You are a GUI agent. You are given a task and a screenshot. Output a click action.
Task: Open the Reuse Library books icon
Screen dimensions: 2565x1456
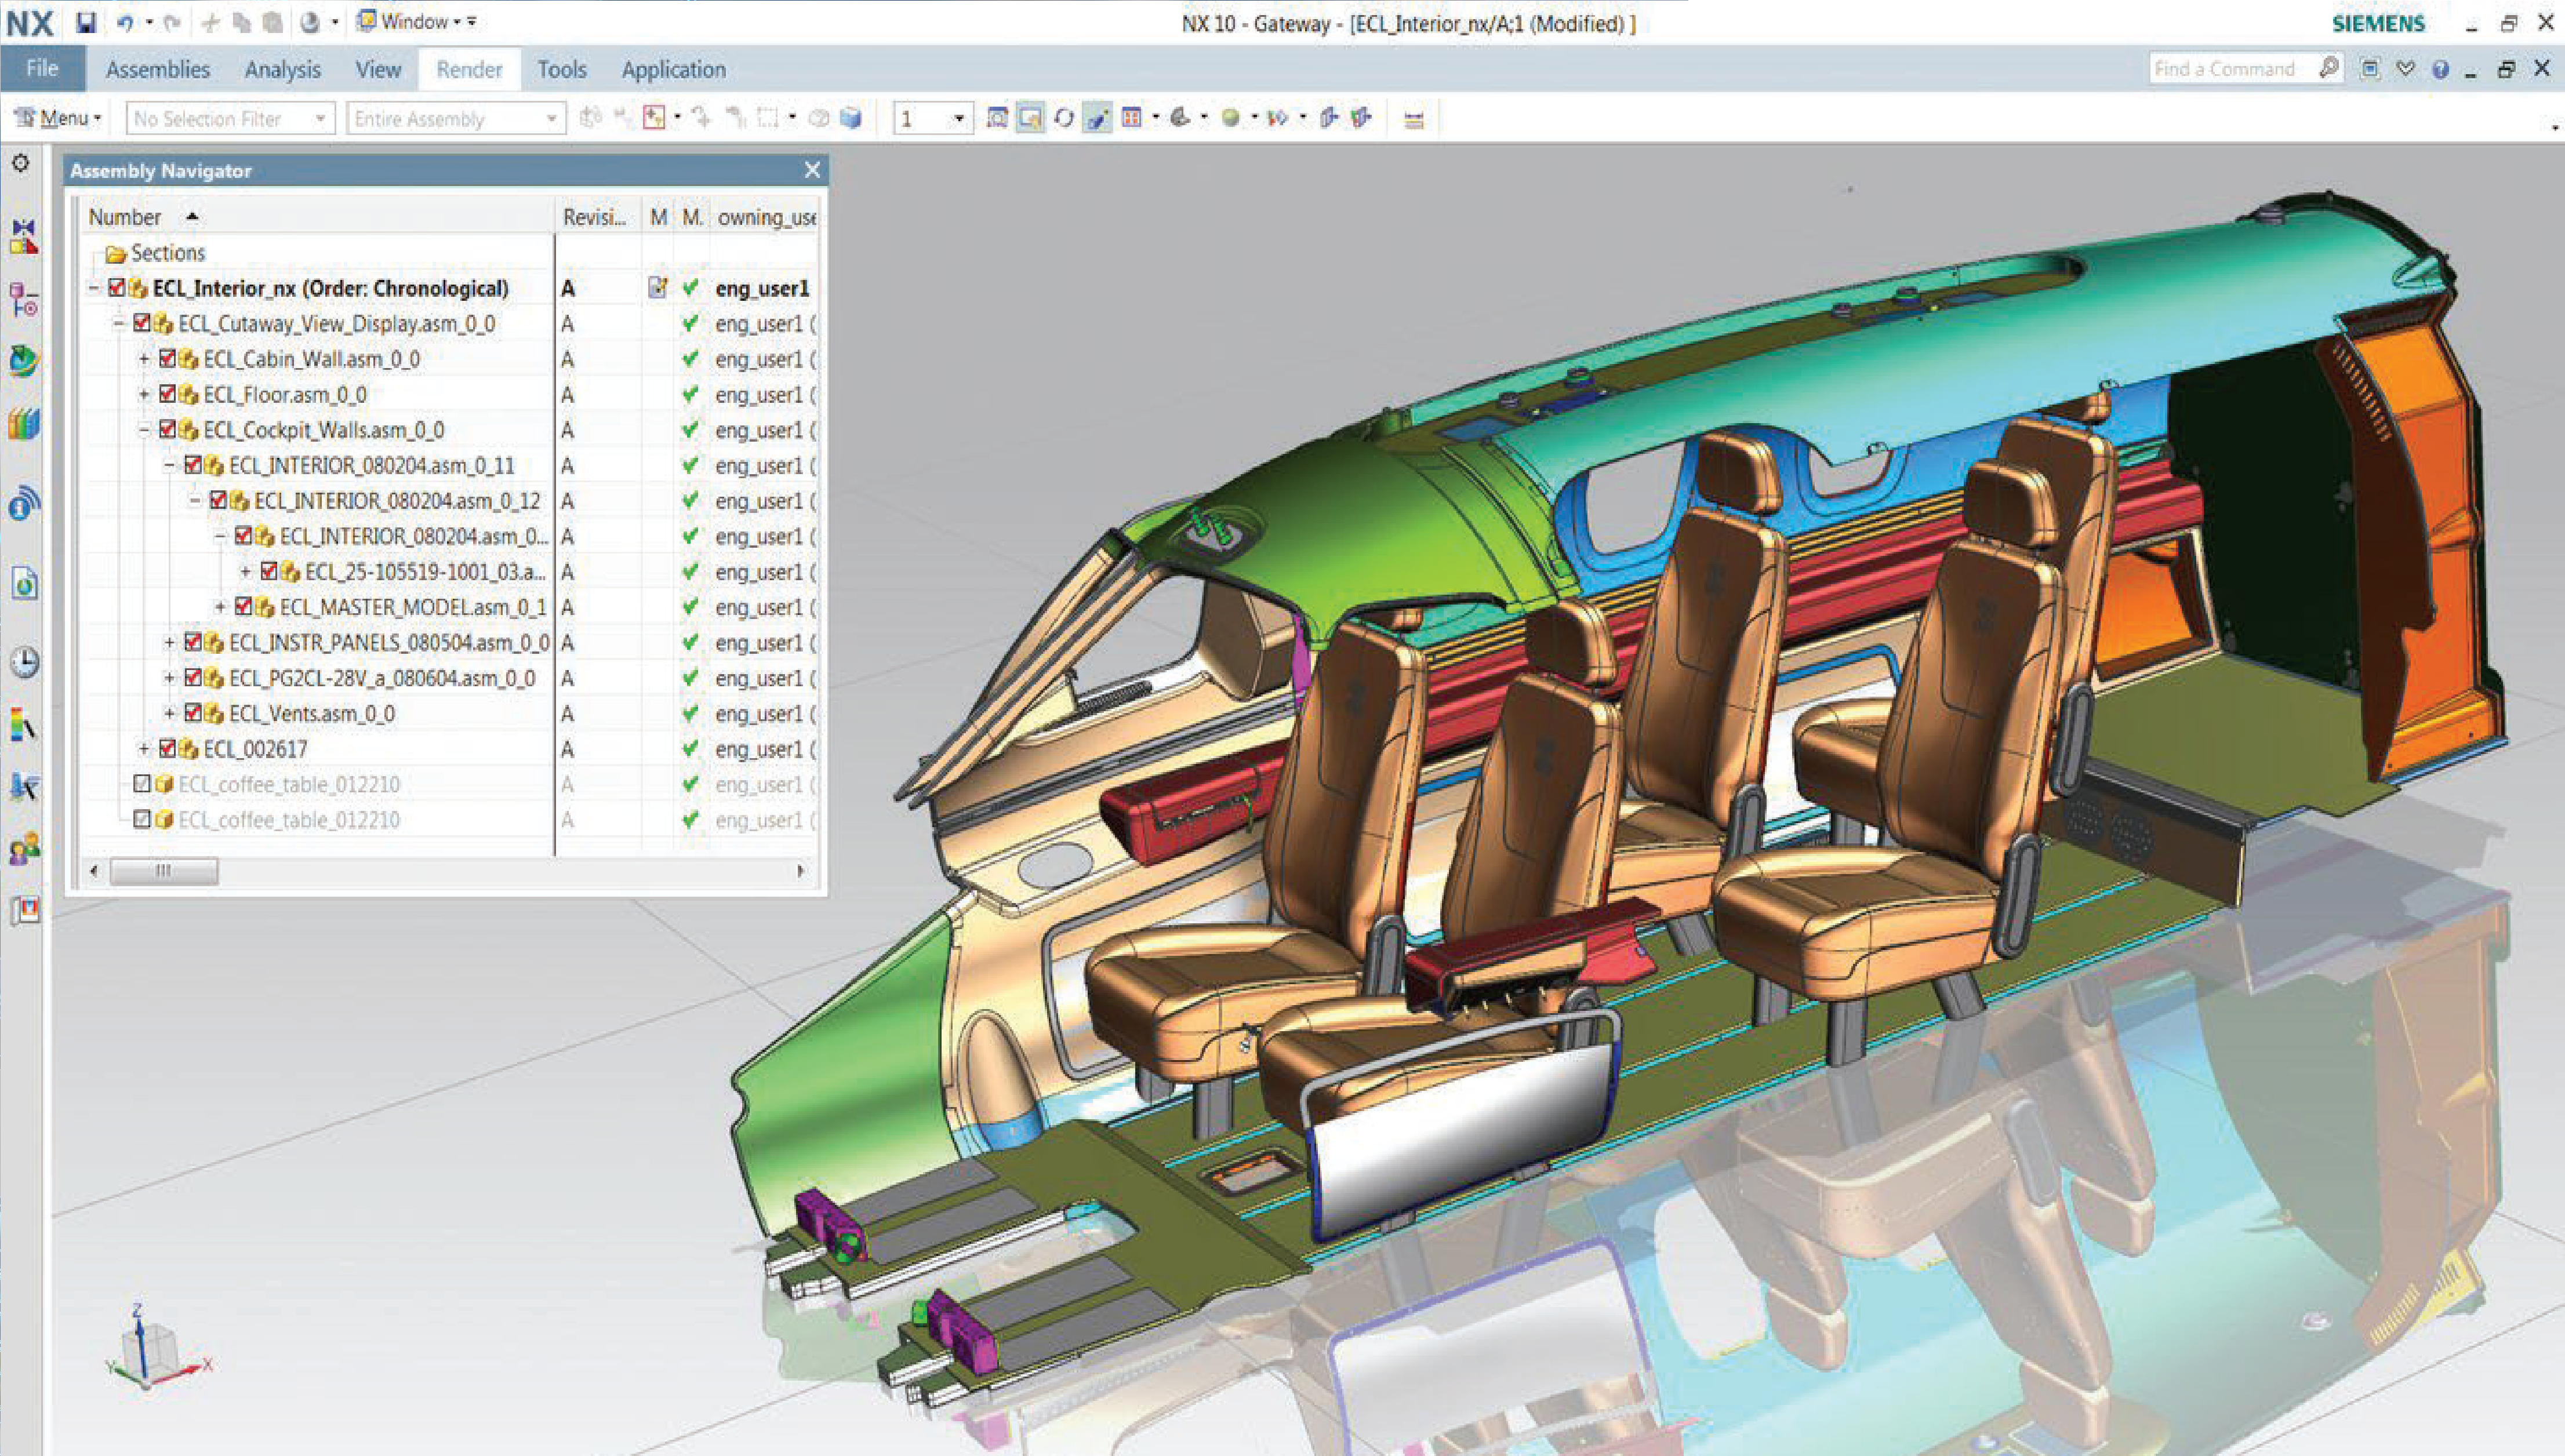24,425
